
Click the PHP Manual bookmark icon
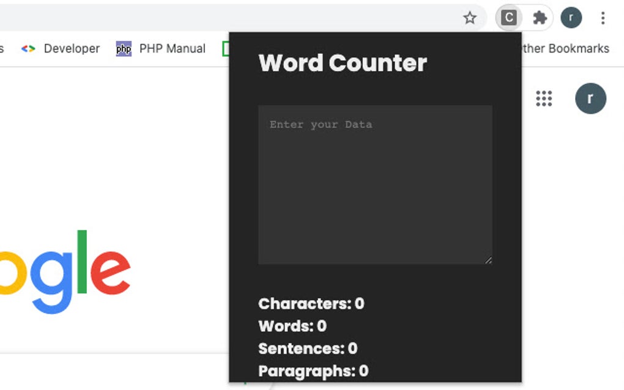click(123, 48)
